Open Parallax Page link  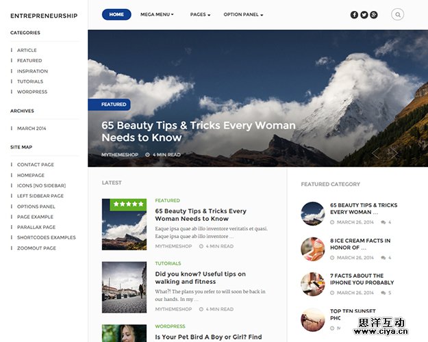click(x=36, y=227)
